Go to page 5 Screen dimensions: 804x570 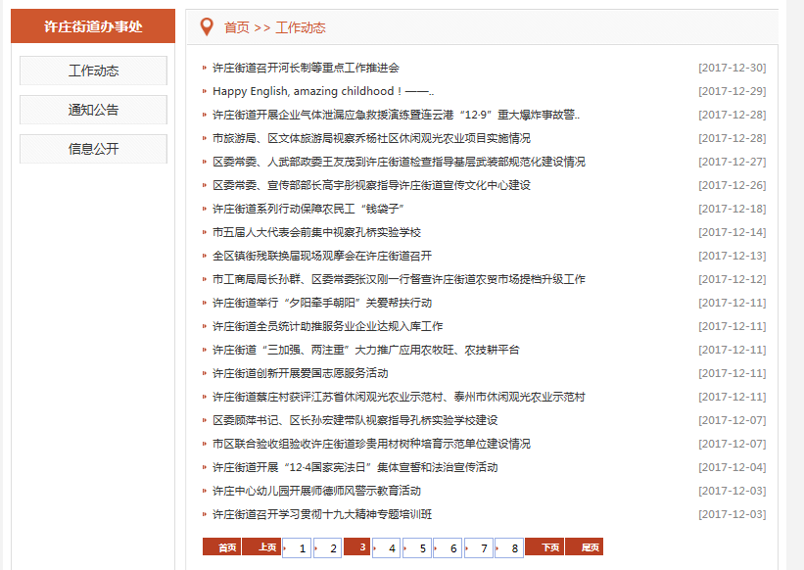417,548
